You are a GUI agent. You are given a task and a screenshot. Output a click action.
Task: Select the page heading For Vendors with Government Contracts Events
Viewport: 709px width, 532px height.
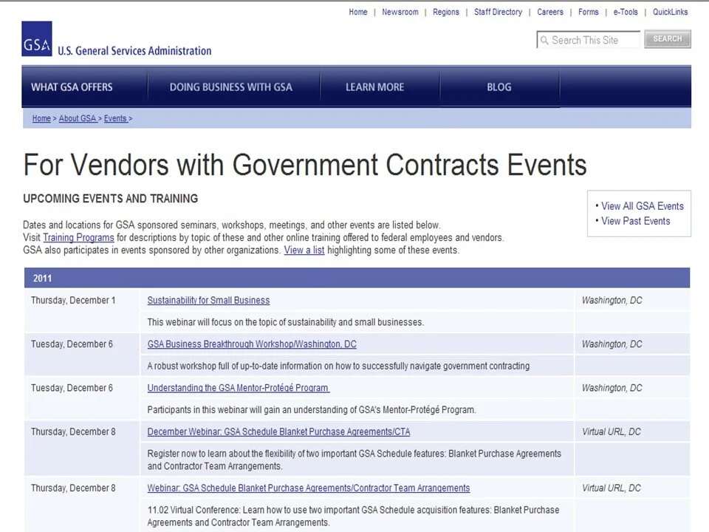coord(305,164)
